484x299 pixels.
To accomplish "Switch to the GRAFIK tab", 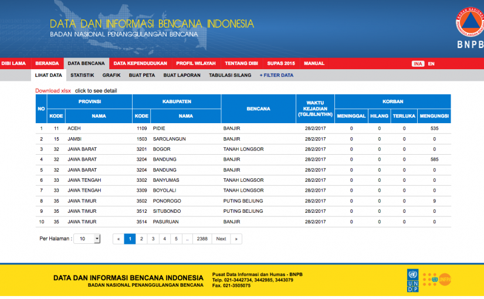I will click(111, 75).
